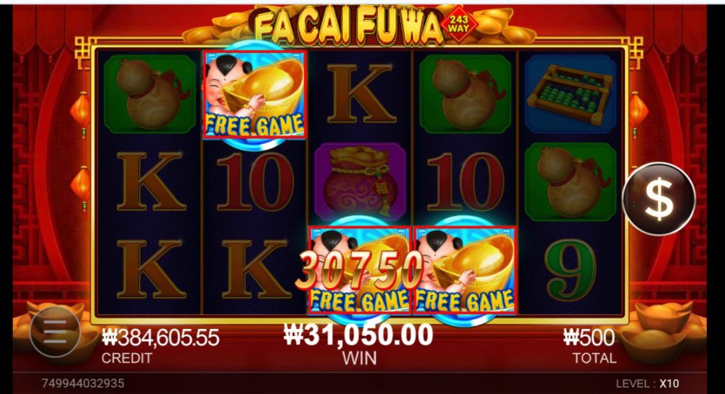Click the 243 WAY badge
725x394 pixels.
coord(458,23)
